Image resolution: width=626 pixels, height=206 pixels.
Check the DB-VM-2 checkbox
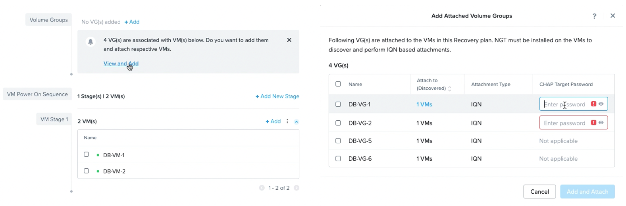click(x=86, y=171)
